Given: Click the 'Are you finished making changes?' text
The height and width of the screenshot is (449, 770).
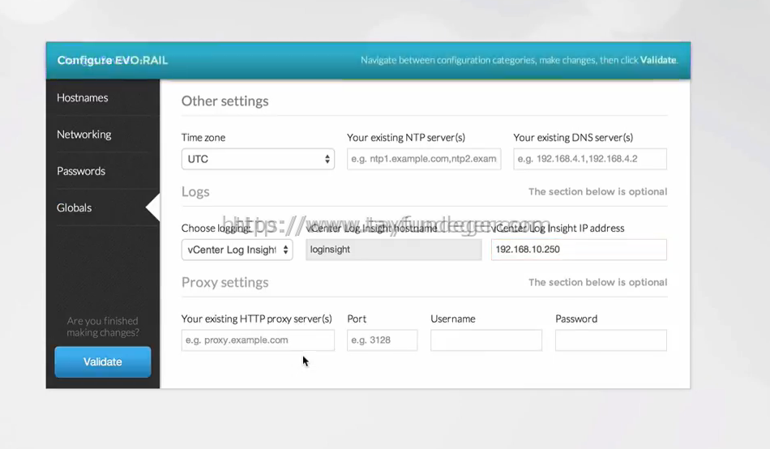Looking at the screenshot, I should click(103, 327).
